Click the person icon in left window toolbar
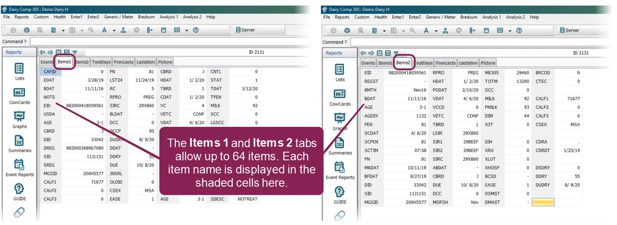Image resolution: width=617 pixels, height=225 pixels. pyautogui.click(x=123, y=30)
